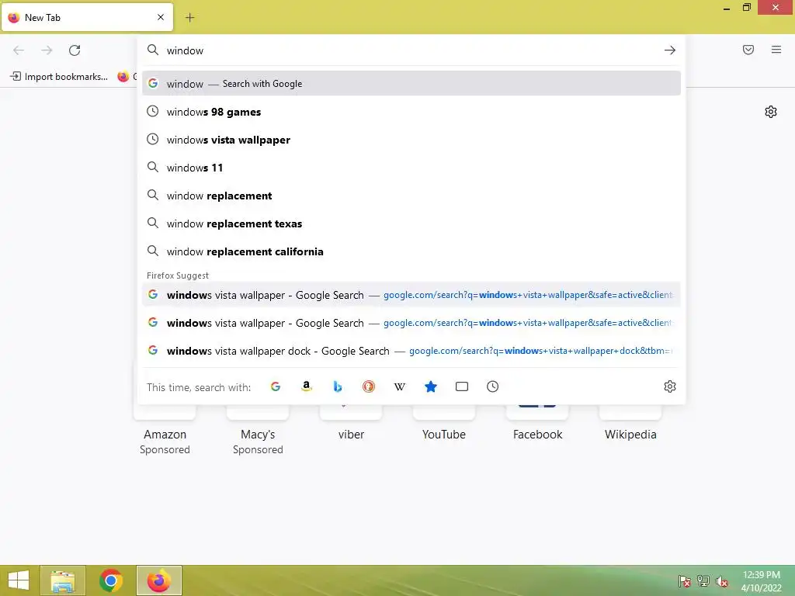The image size is (795, 596).
Task: Go forward one page
Action: coord(47,50)
